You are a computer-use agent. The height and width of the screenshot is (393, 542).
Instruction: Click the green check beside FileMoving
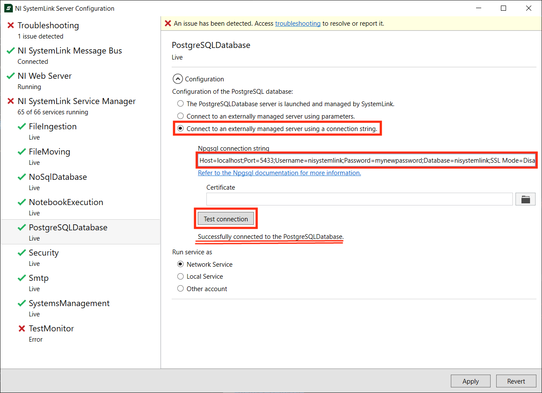point(22,152)
